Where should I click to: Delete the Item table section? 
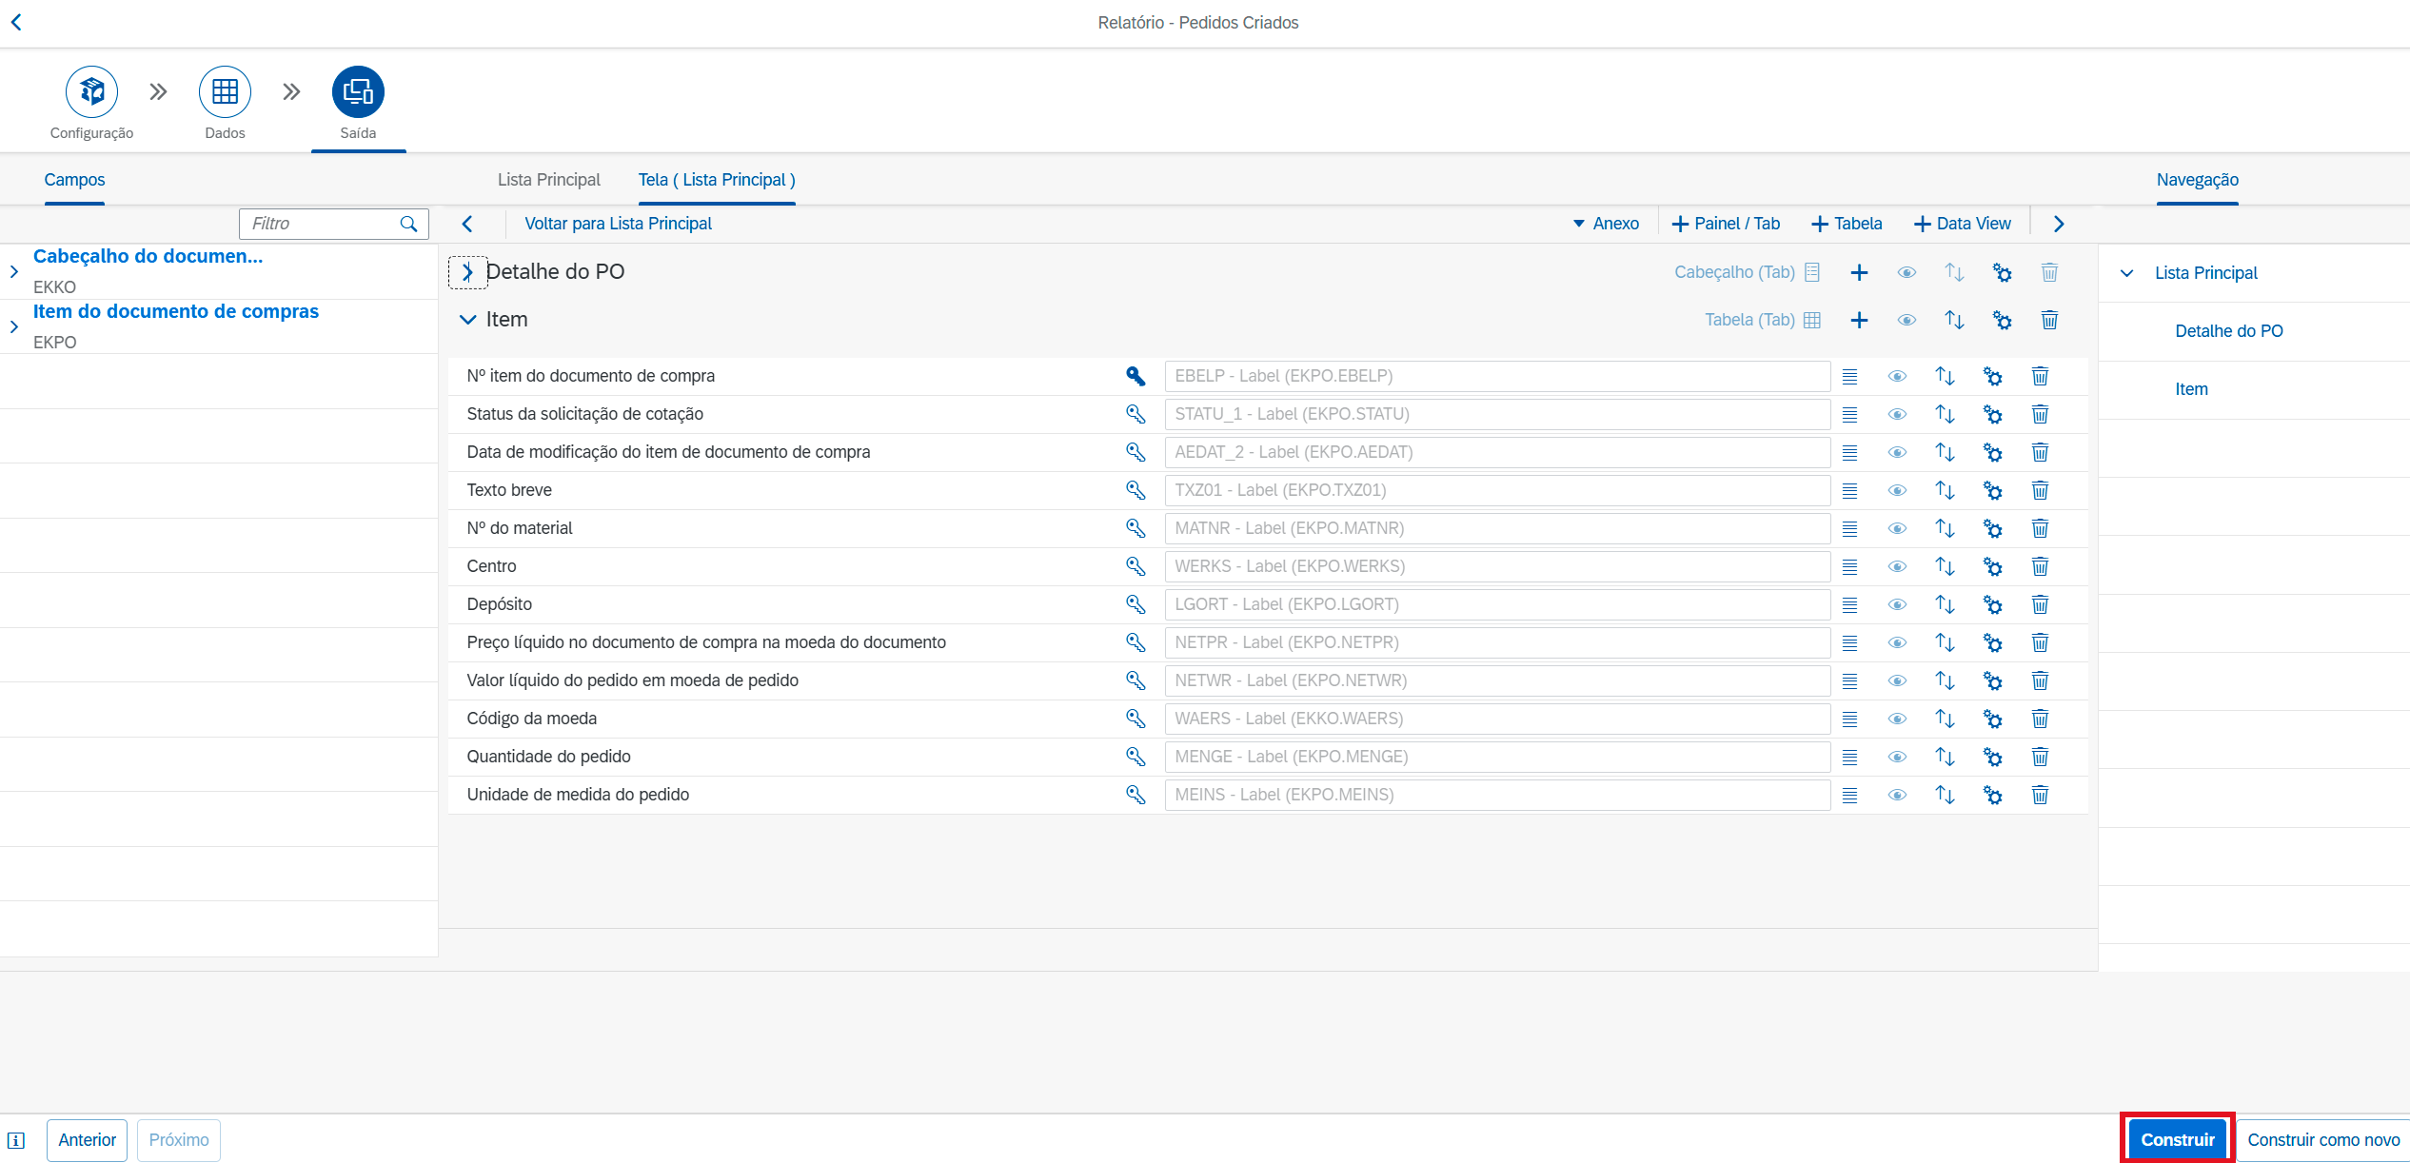[x=2049, y=321]
